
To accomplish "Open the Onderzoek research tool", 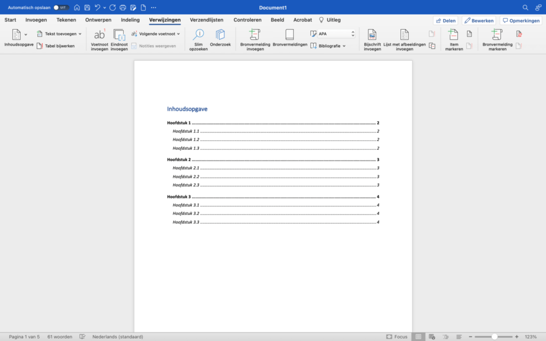I will 220,38.
